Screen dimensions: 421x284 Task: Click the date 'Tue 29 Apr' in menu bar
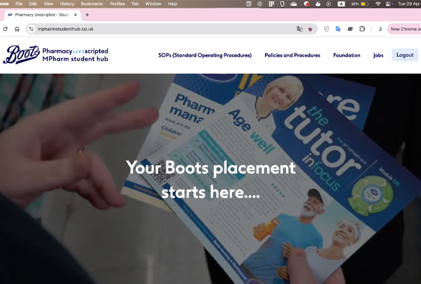pyautogui.click(x=409, y=4)
